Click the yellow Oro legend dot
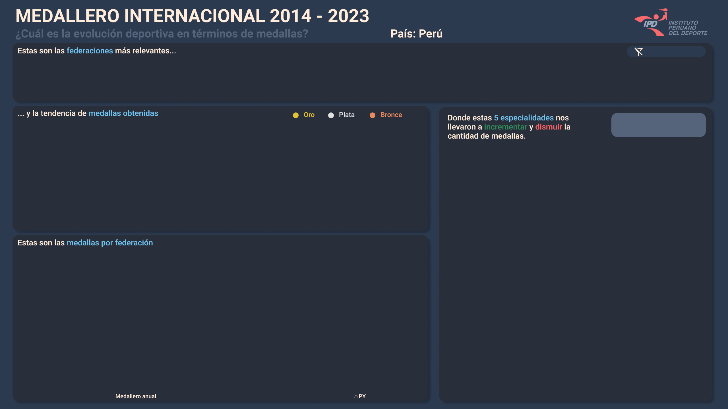 click(296, 115)
